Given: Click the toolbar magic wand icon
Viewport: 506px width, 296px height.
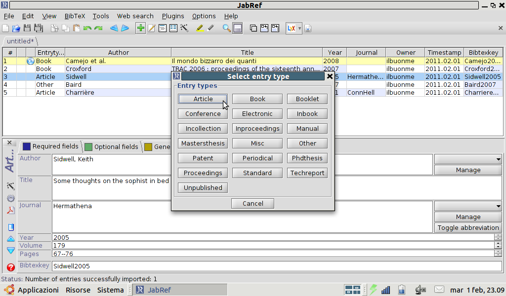Looking at the screenshot, I should click(x=184, y=28).
